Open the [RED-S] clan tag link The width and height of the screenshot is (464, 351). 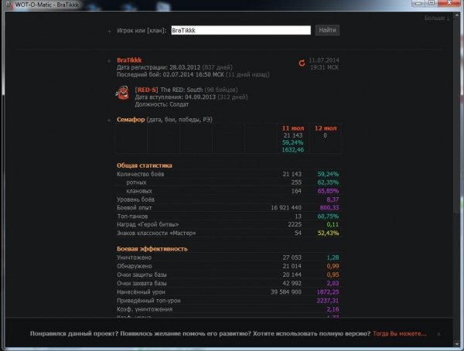(146, 90)
